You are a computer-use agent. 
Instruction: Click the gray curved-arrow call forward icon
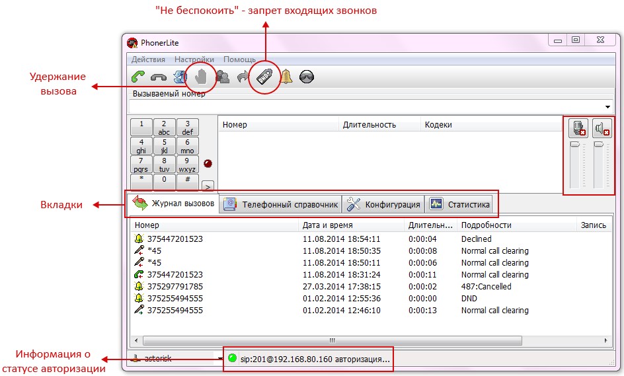(x=243, y=77)
